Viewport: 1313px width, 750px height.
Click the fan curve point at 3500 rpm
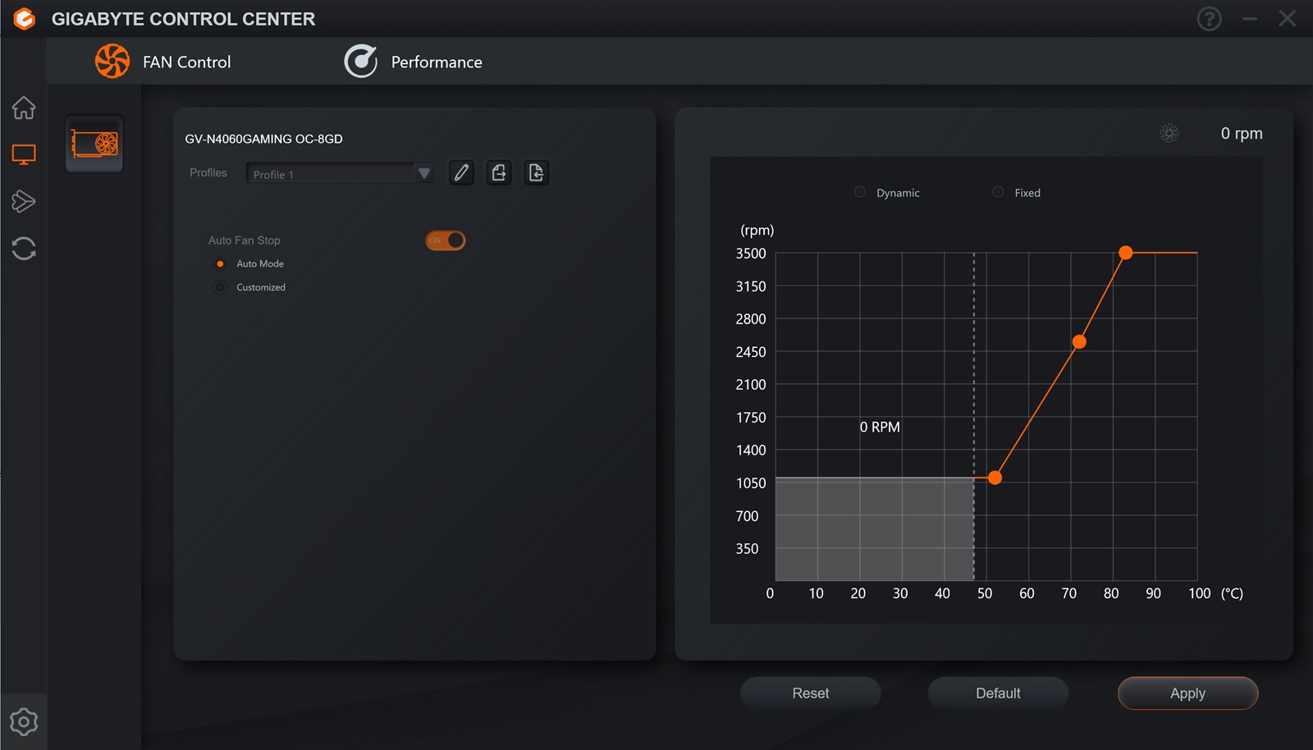point(1126,253)
